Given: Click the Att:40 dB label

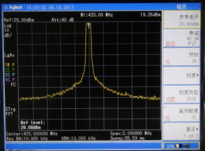Looking at the screenshot, I should click(63, 20).
